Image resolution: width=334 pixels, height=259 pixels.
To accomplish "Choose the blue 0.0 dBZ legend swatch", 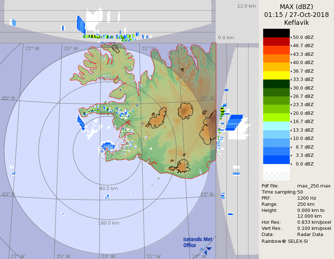I will [276, 160].
